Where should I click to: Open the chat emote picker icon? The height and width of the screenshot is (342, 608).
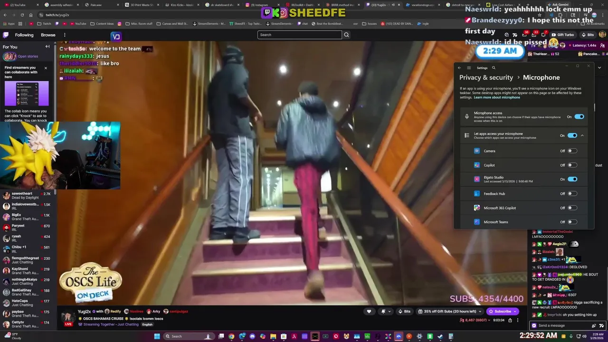click(x=602, y=326)
